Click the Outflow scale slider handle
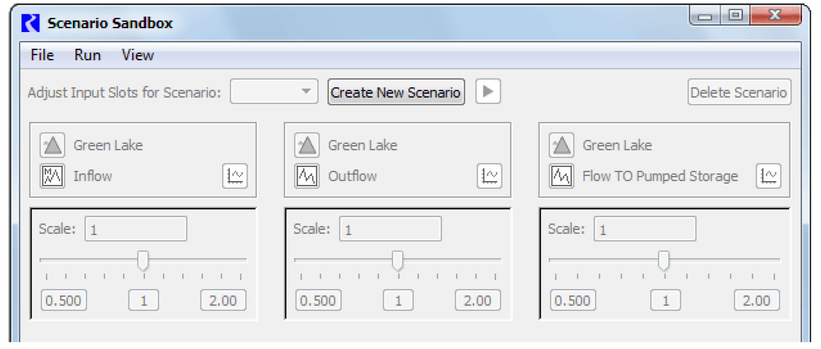The width and height of the screenshot is (821, 349). (398, 260)
